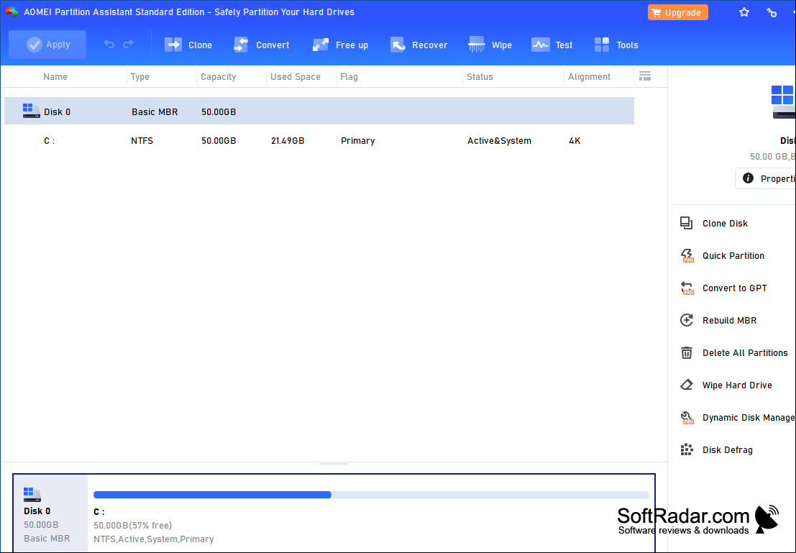Click the Basic MBR type cell
Image resolution: width=796 pixels, height=553 pixels.
pos(155,111)
